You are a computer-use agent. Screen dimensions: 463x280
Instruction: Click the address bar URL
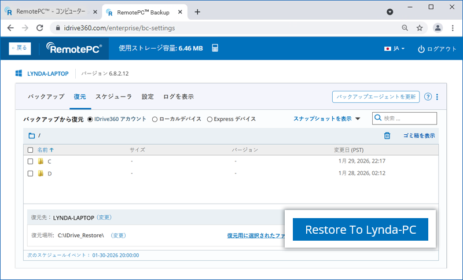[119, 28]
